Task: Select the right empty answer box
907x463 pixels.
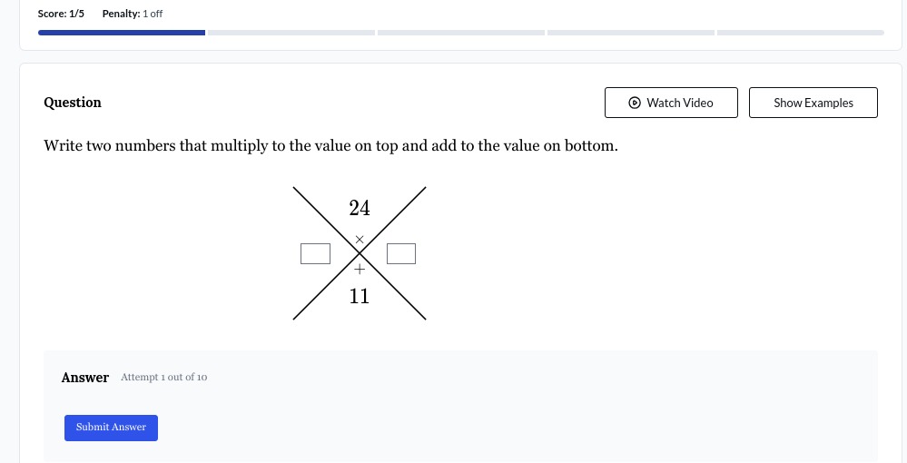Action: tap(401, 253)
